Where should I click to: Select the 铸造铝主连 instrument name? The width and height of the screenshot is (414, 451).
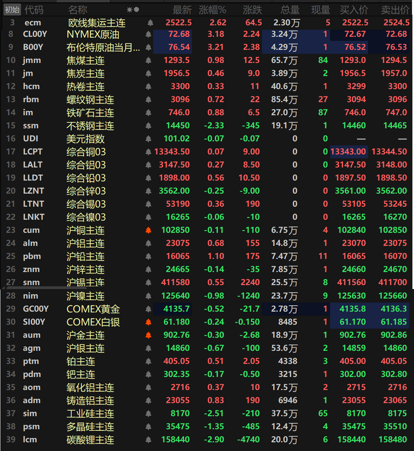pos(90,400)
